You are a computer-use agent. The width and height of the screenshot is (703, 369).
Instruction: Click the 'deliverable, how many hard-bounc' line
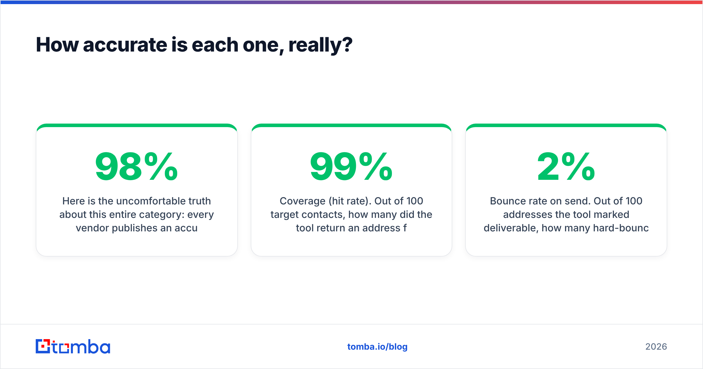(566, 228)
